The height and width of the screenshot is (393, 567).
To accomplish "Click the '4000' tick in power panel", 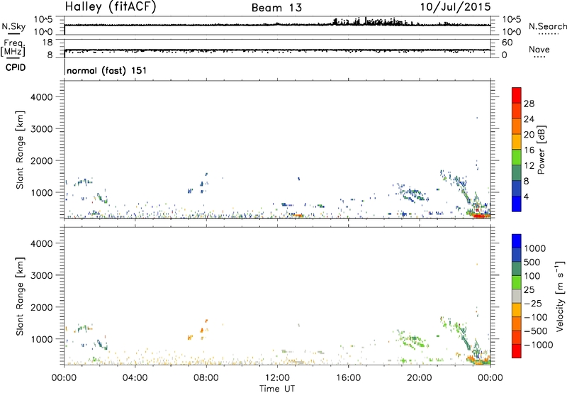I will coord(42,97).
